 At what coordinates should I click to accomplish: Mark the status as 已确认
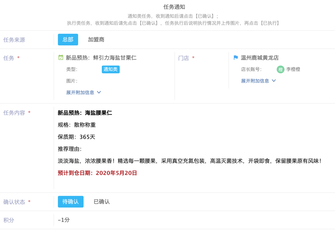tap(101, 201)
